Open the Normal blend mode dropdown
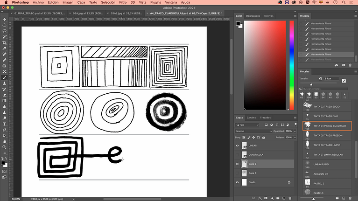The height and width of the screenshot is (201, 358). [x=253, y=131]
